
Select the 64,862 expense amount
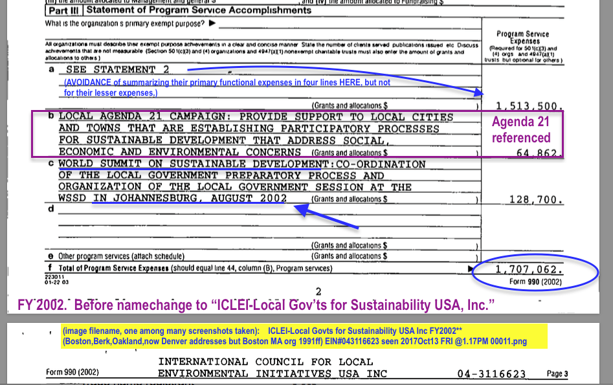537,153
